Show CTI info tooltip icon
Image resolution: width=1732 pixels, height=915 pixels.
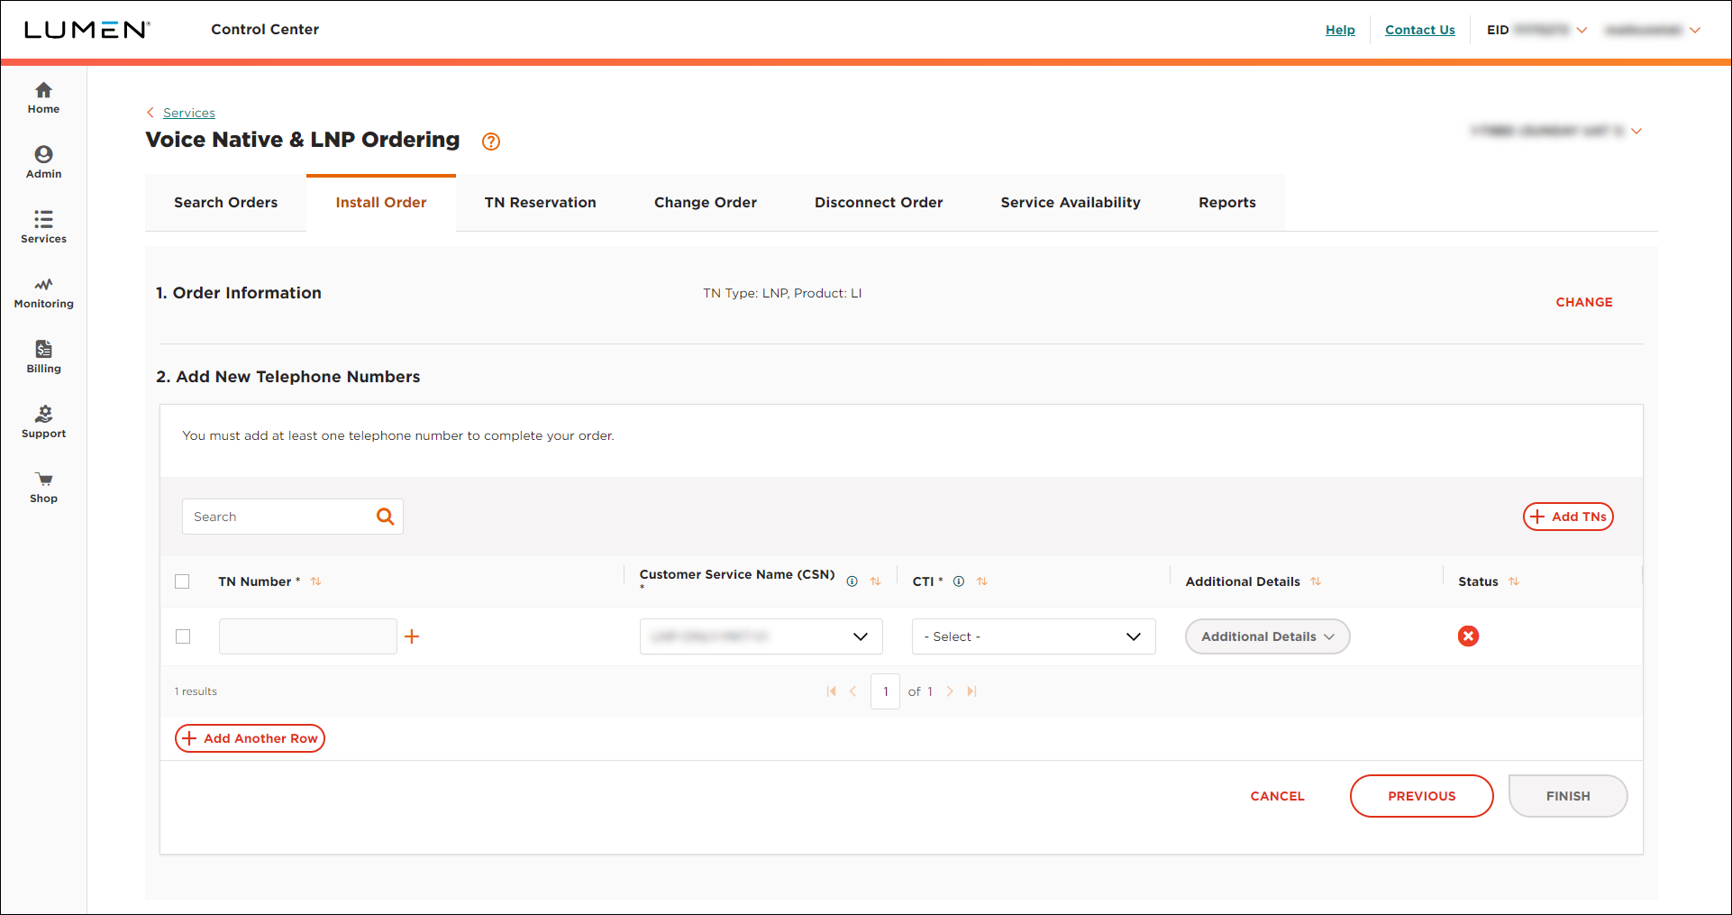click(x=959, y=581)
